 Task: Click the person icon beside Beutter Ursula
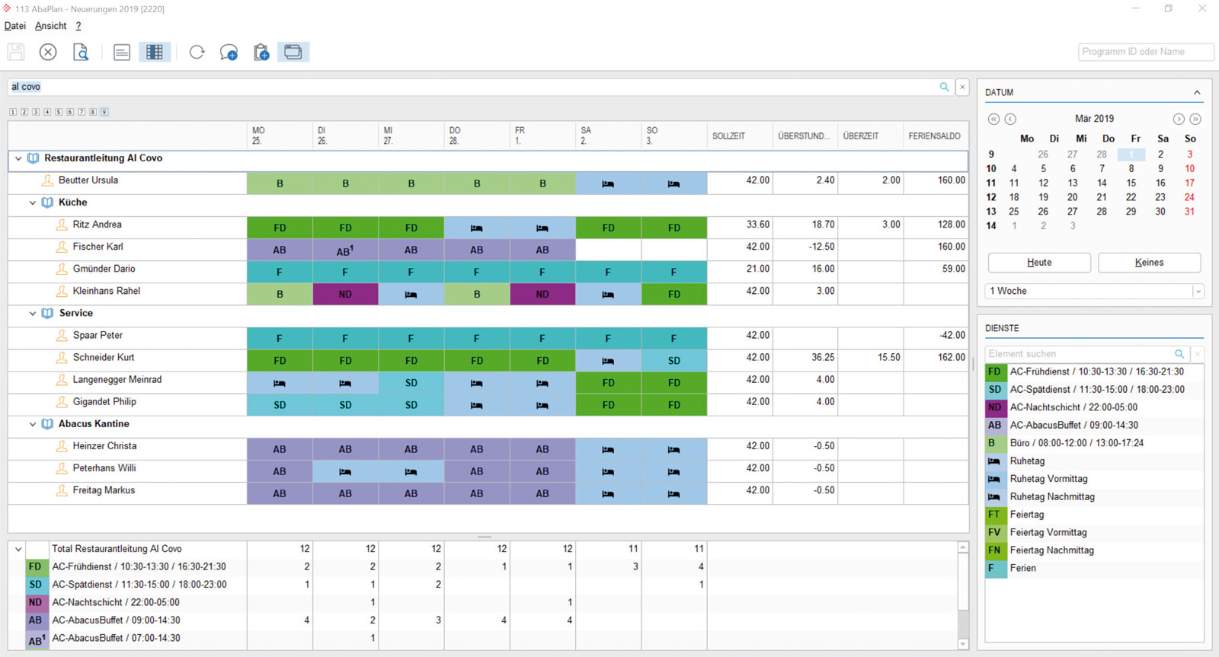[47, 180]
